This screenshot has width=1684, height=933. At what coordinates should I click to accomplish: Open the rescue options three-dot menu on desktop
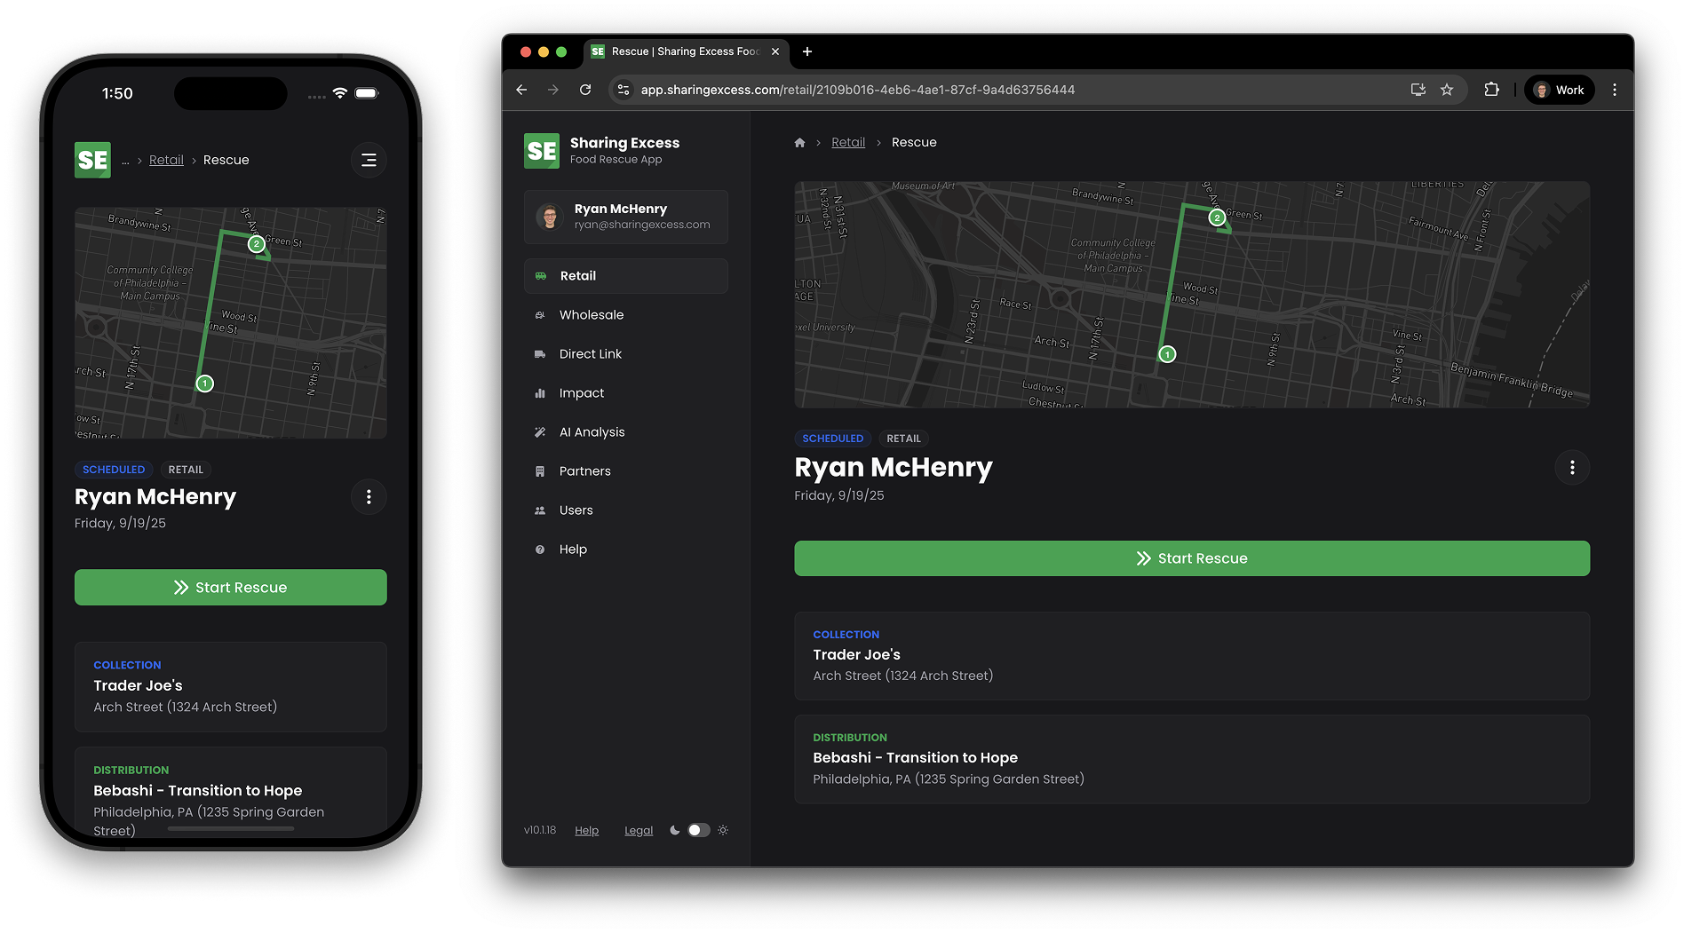(1571, 468)
